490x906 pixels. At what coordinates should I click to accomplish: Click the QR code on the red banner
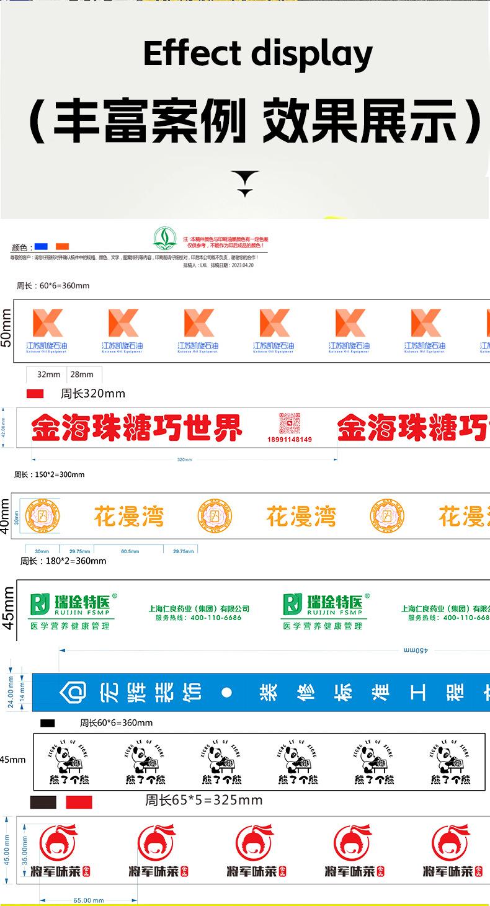pyautogui.click(x=289, y=424)
